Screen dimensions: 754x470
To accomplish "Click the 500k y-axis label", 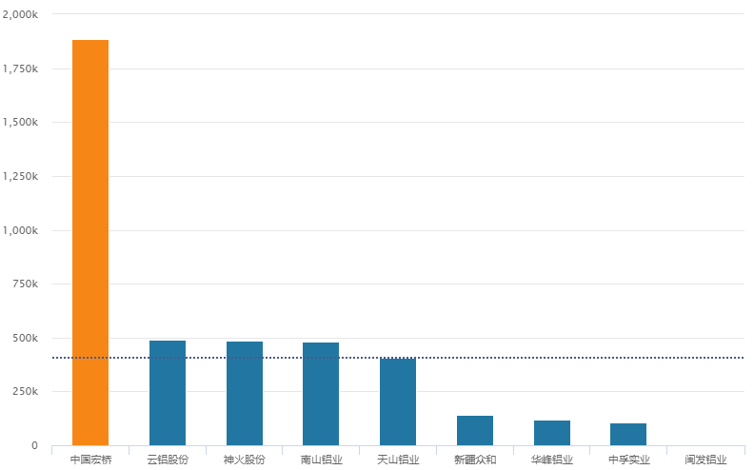I will coord(26,338).
